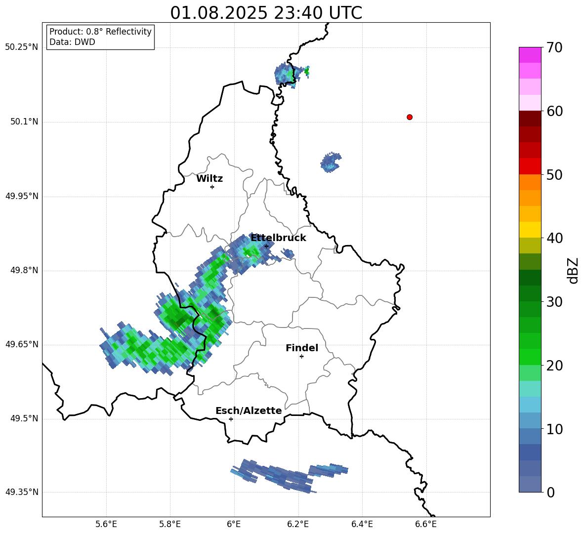Pick the yellow swatch just above 40 dBZ
The image size is (585, 534).
(530, 230)
